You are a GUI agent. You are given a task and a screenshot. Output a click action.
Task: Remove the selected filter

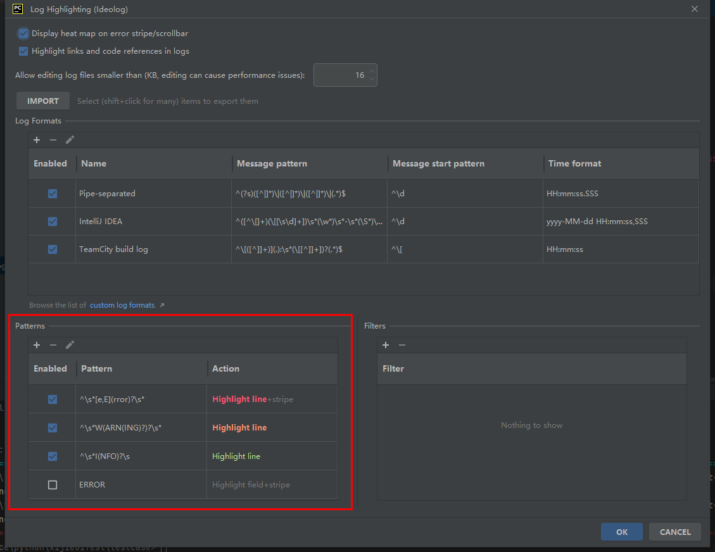(402, 345)
